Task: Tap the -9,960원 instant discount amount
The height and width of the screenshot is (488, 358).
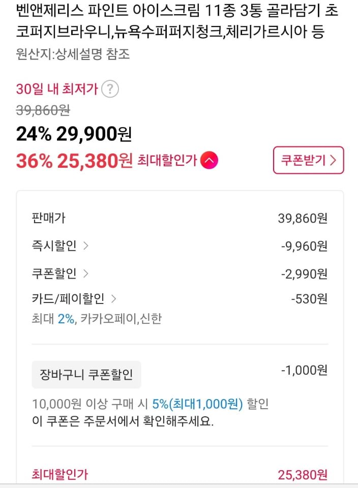Action: (x=304, y=246)
